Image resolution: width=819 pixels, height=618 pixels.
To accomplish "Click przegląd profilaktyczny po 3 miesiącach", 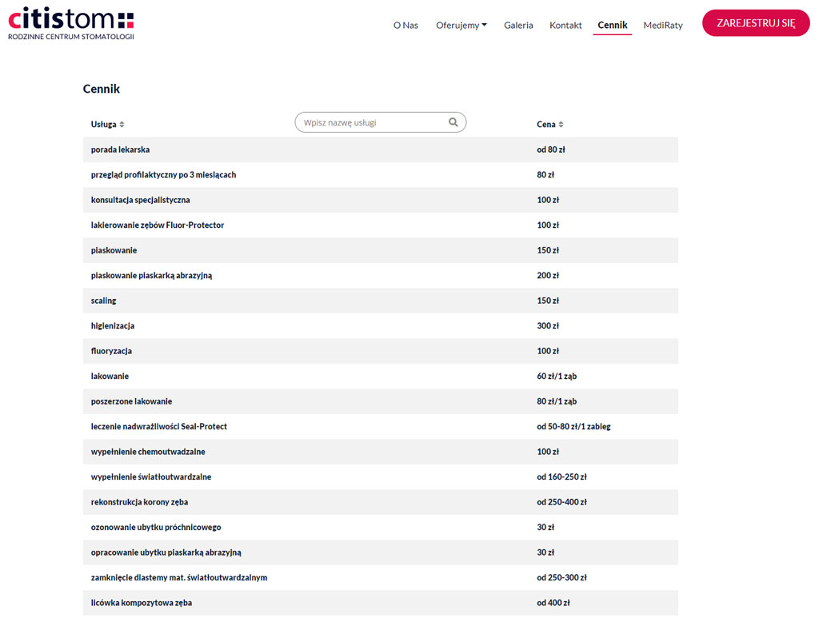I will 163,175.
